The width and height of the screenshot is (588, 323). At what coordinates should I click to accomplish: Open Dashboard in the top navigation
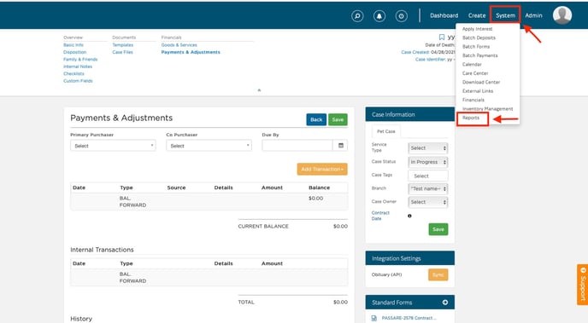pyautogui.click(x=444, y=15)
